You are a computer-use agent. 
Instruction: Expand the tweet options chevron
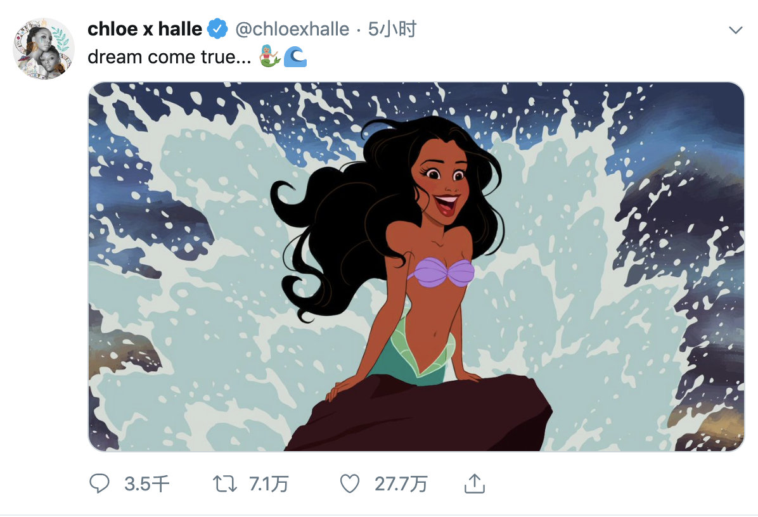(736, 30)
